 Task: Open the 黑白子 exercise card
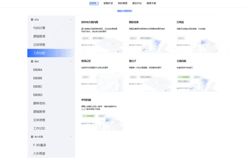[x=133, y=61]
